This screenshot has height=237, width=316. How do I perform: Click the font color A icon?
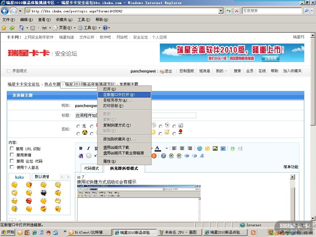coord(158,148)
